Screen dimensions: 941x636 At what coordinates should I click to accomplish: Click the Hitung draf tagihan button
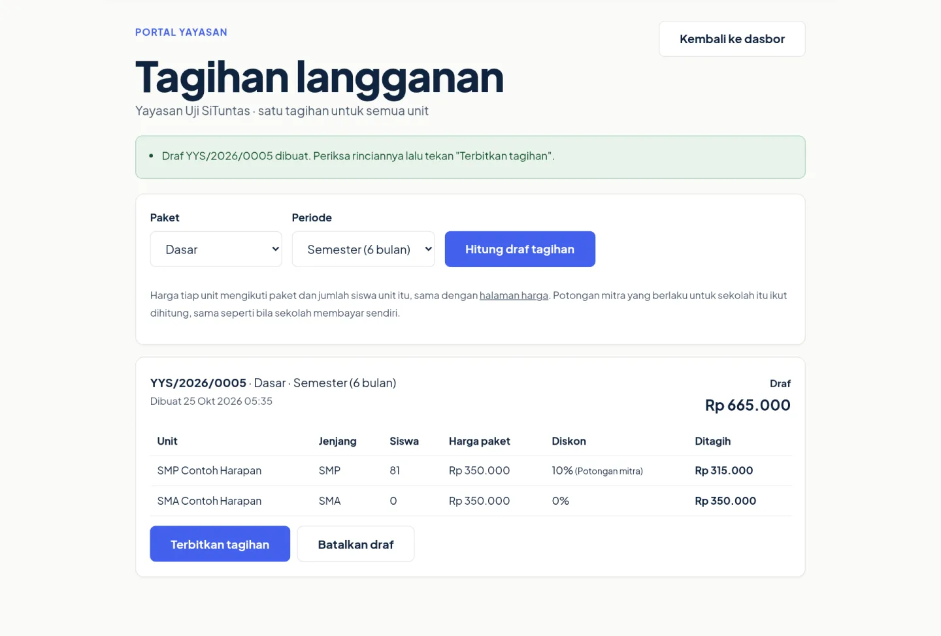pos(520,249)
